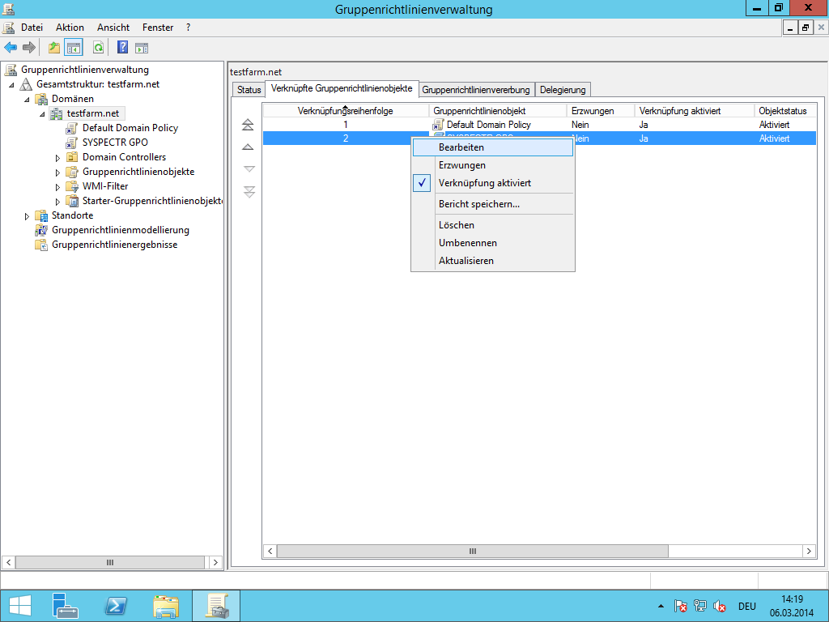This screenshot has width=829, height=622.
Task: Choose Bearbeiten in the context menu
Action: point(493,147)
